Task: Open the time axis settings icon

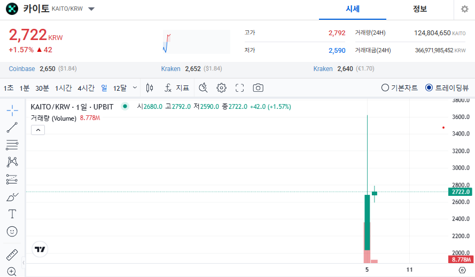Action: [x=462, y=270]
